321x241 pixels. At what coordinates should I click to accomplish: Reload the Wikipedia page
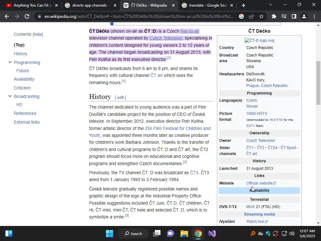point(27,16)
